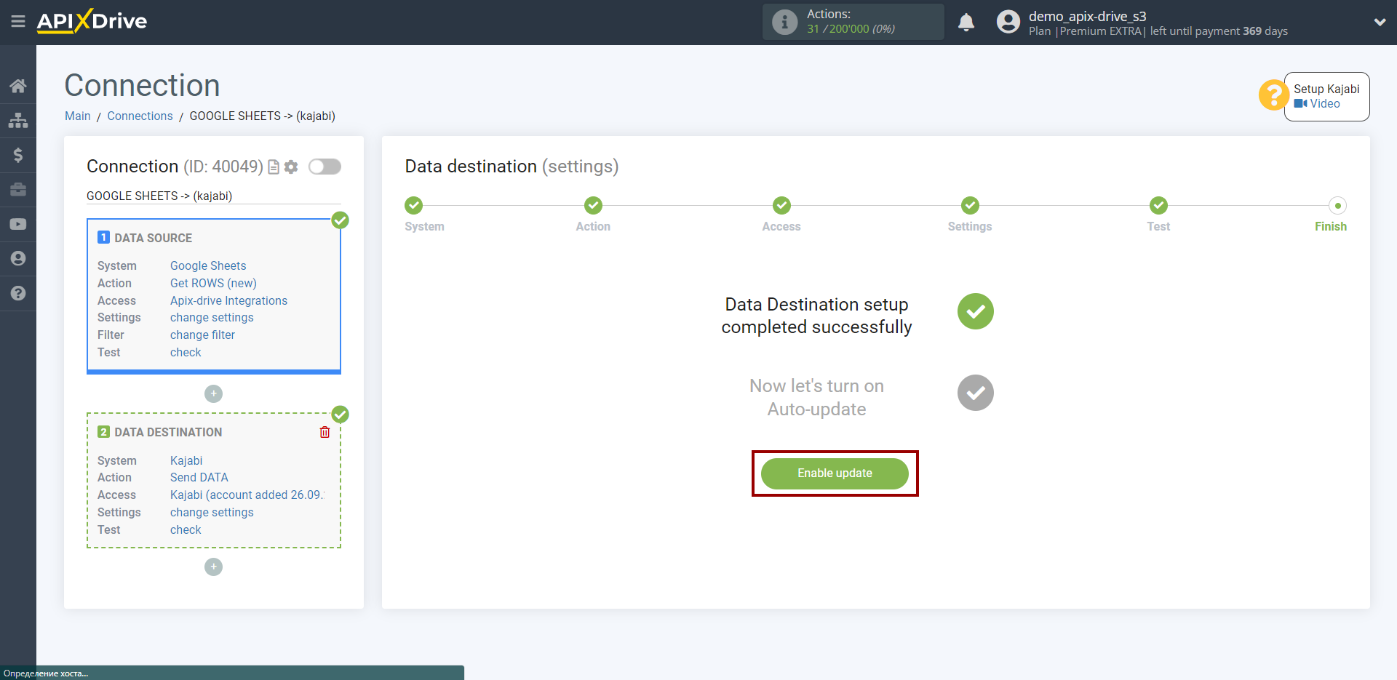The width and height of the screenshot is (1397, 680).
Task: Click the yellow question mark help icon
Action: pyautogui.click(x=1273, y=95)
